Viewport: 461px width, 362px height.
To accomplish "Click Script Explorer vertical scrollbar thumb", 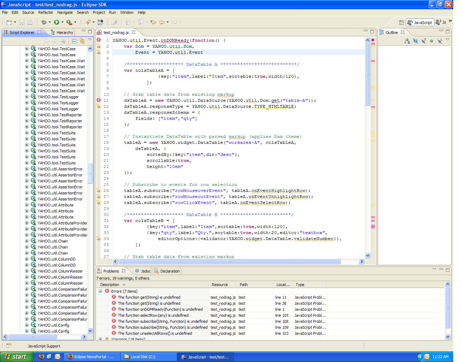I will pyautogui.click(x=90, y=173).
